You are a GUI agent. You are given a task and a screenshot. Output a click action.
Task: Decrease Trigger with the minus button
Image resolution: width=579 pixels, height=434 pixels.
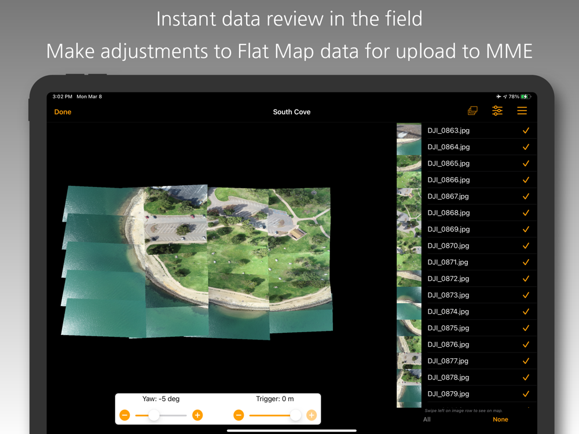coord(239,415)
